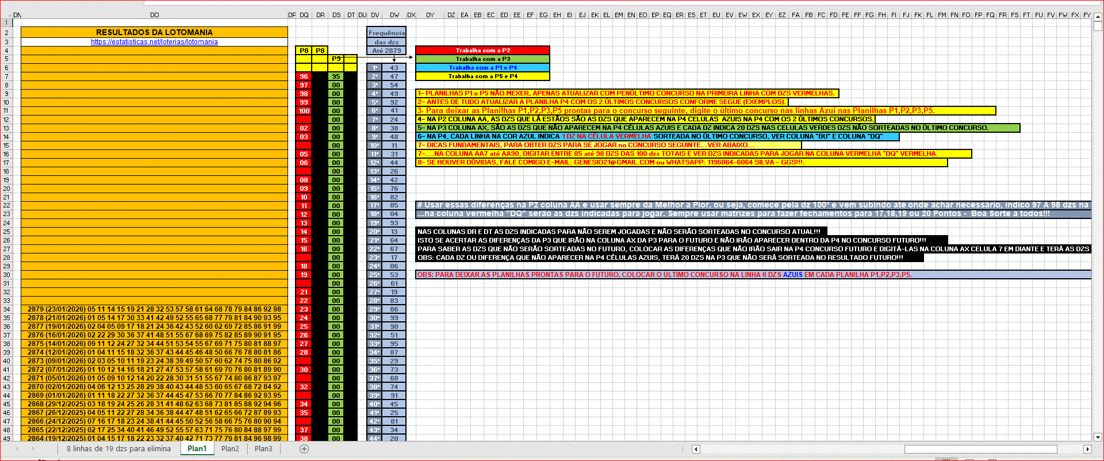Screen dimensions: 1104x461
Task: Open the Plan3 sheet tab
Action: [263, 449]
